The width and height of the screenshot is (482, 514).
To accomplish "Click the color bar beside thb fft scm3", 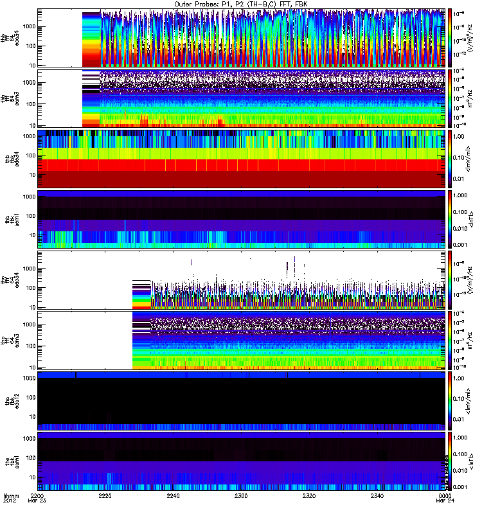I will 452,98.
